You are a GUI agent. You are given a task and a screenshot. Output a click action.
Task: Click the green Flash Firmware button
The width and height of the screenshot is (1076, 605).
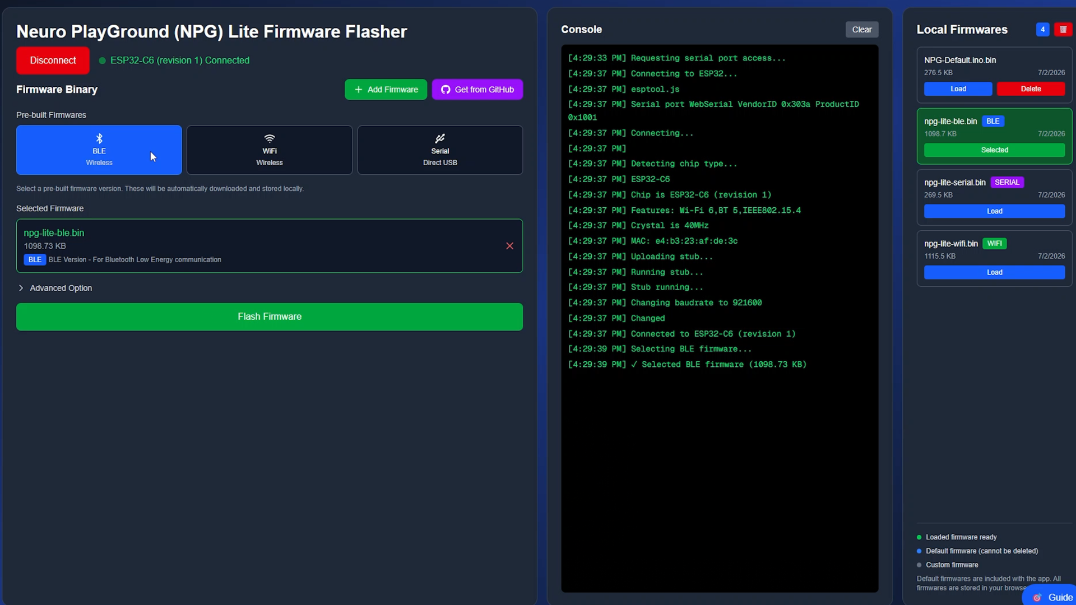pyautogui.click(x=270, y=317)
